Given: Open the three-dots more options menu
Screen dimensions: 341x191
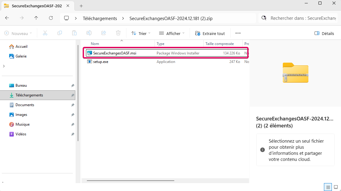Looking at the screenshot, I should pyautogui.click(x=238, y=33).
